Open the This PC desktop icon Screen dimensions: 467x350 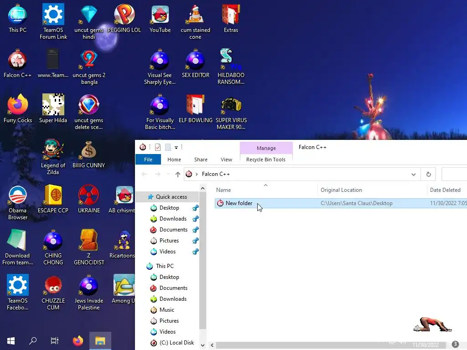coord(17,18)
